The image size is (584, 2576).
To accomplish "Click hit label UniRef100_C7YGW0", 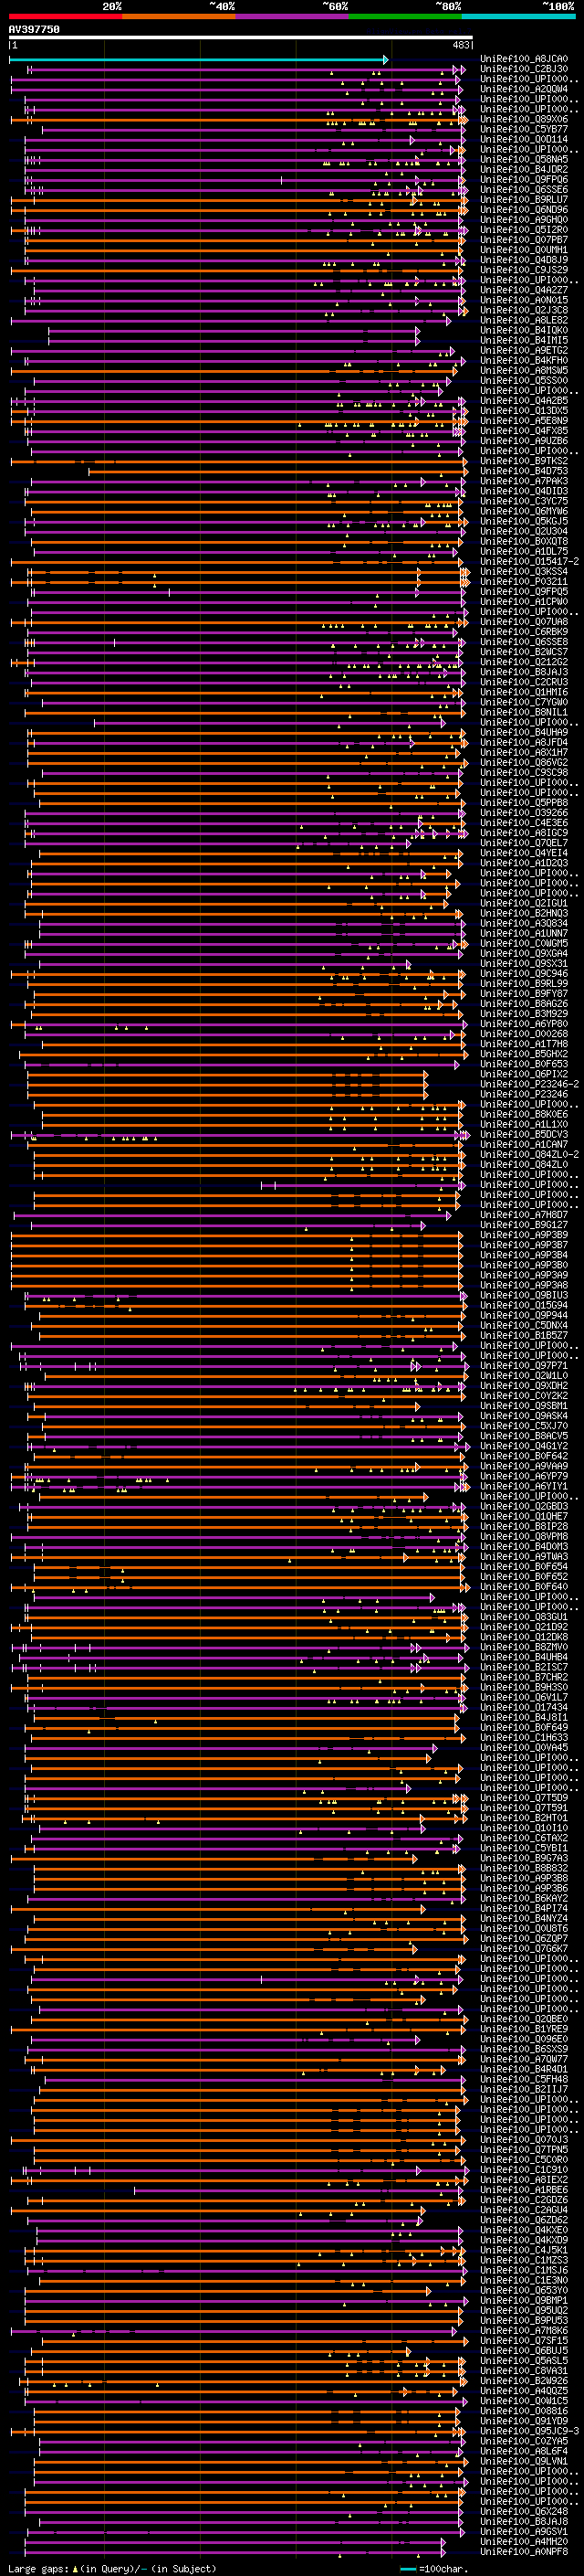I will click(x=524, y=702).
